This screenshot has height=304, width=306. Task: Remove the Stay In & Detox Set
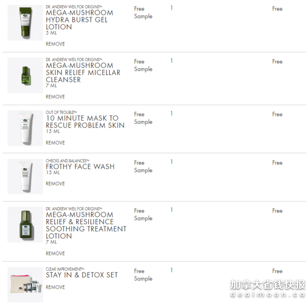pos(55,287)
